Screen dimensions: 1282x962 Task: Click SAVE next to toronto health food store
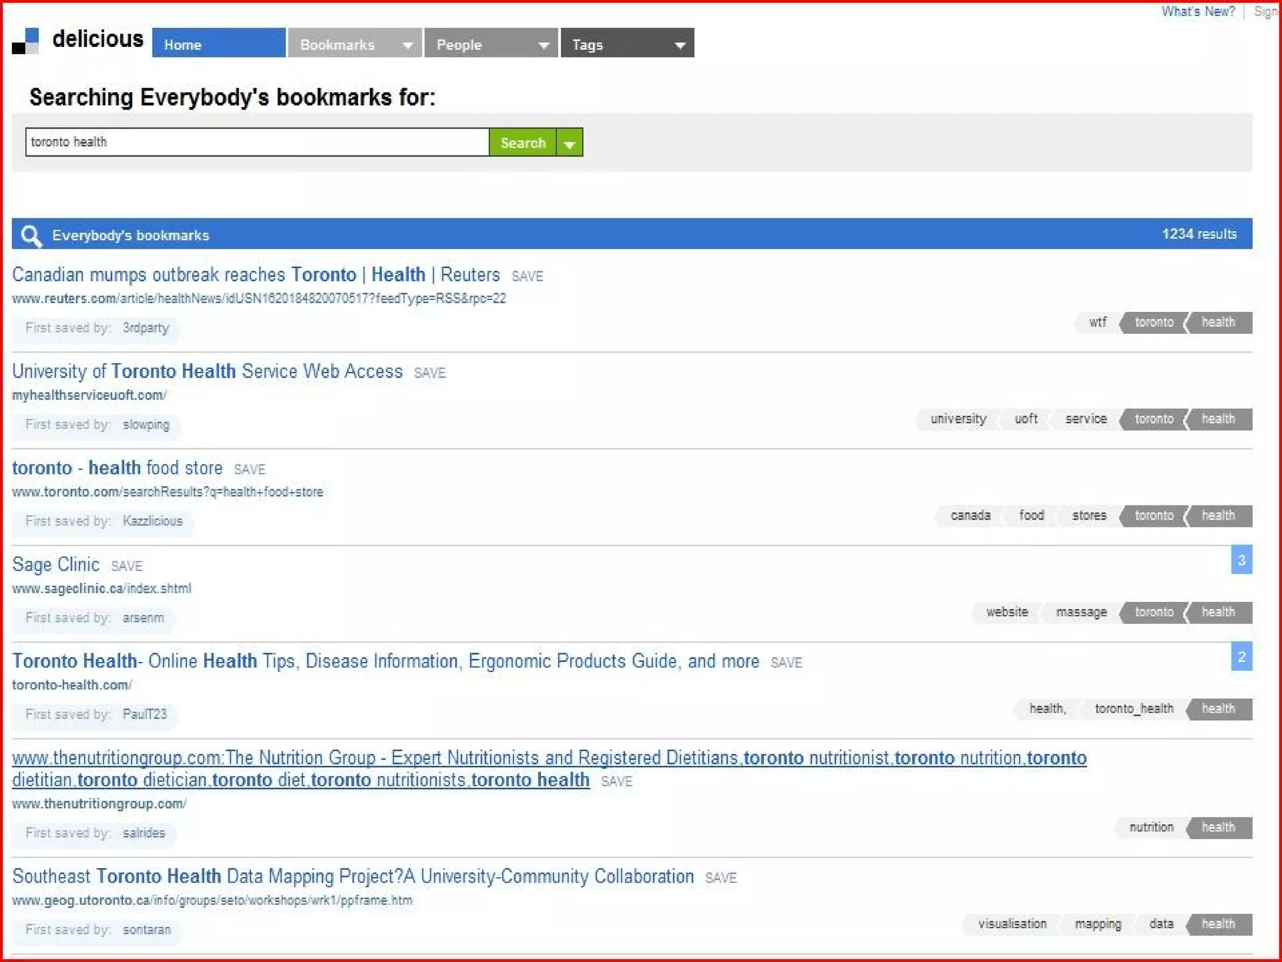click(x=249, y=469)
